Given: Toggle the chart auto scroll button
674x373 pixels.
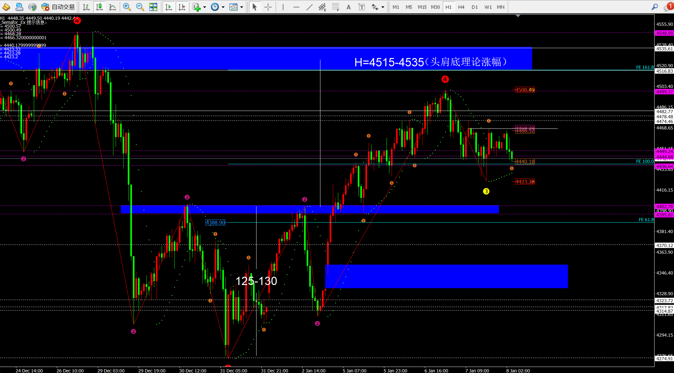Looking at the screenshot, I should [169, 7].
